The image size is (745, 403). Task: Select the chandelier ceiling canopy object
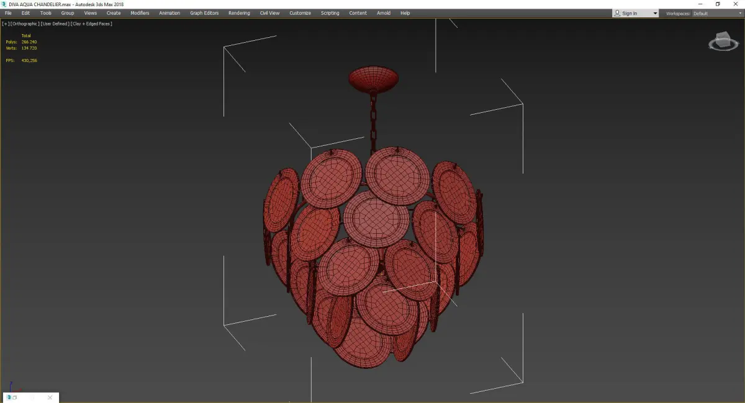pos(373,79)
